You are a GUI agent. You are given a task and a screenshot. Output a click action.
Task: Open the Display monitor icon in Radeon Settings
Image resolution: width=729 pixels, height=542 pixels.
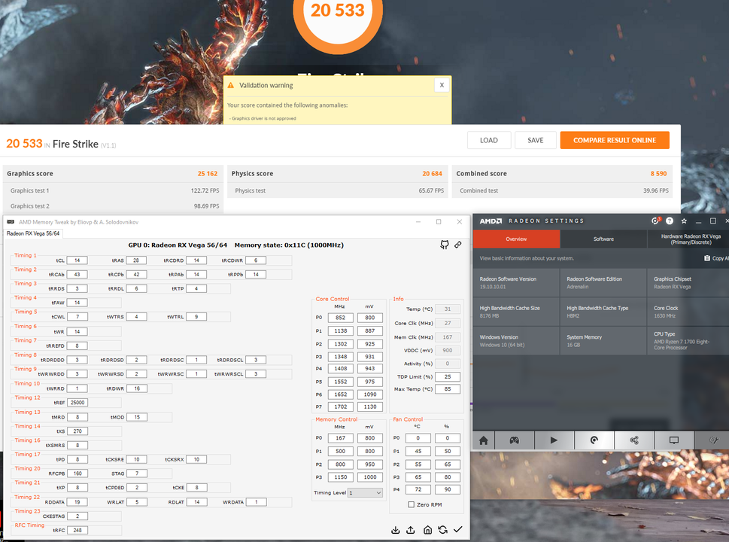pyautogui.click(x=673, y=440)
